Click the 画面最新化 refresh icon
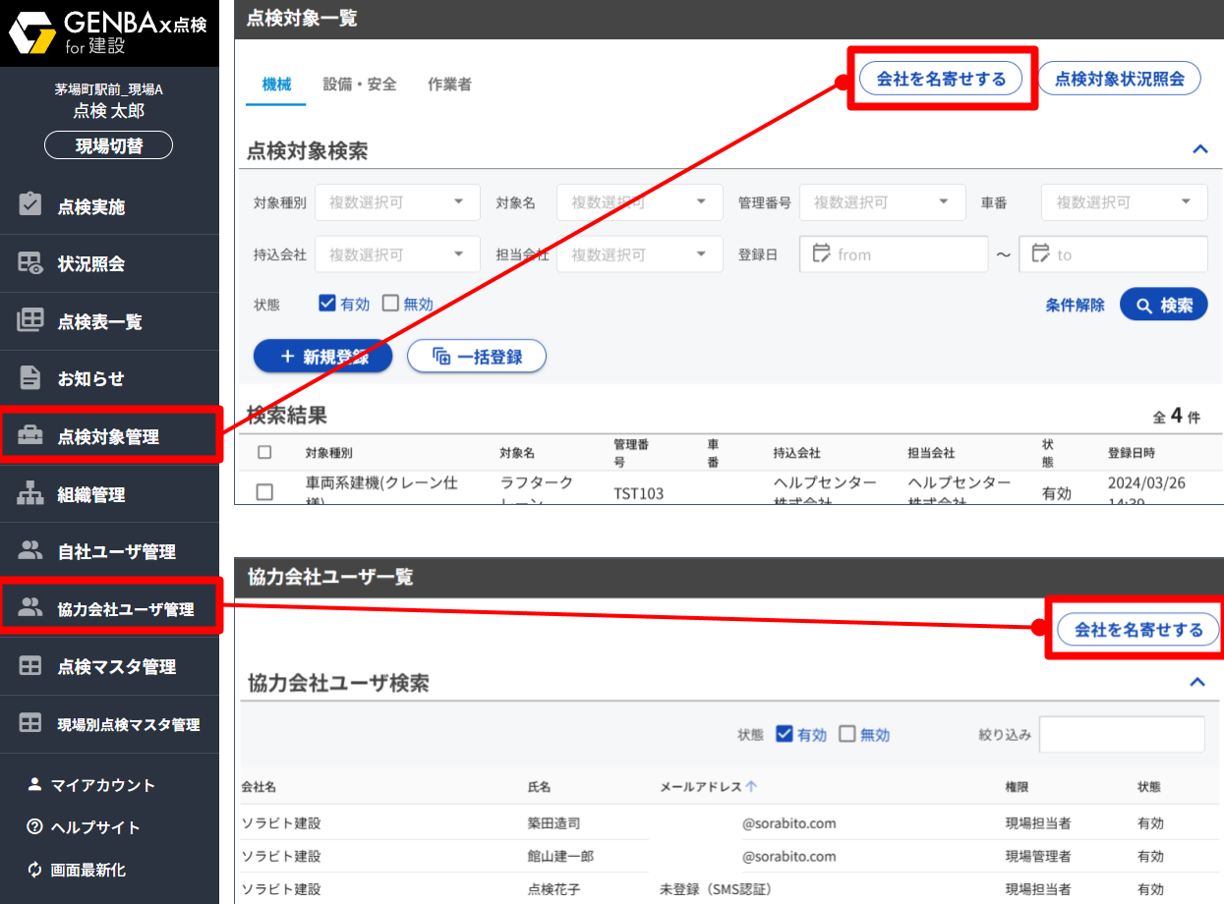1224x904 pixels. point(35,870)
